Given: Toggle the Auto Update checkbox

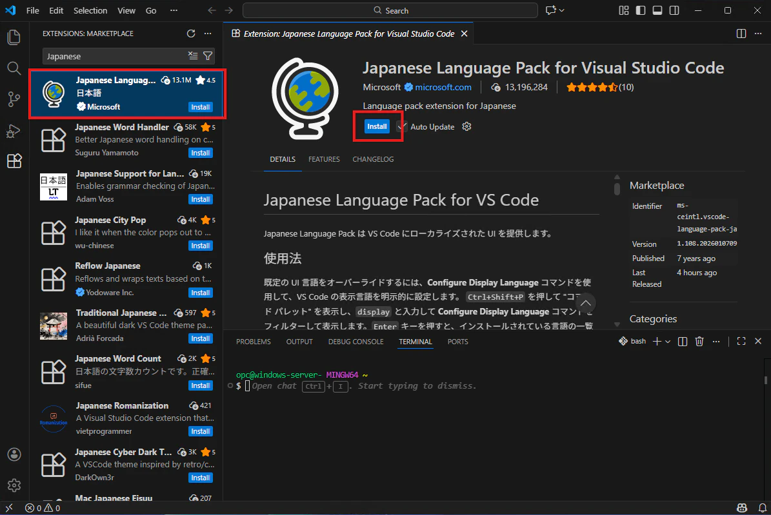Looking at the screenshot, I should pos(402,126).
